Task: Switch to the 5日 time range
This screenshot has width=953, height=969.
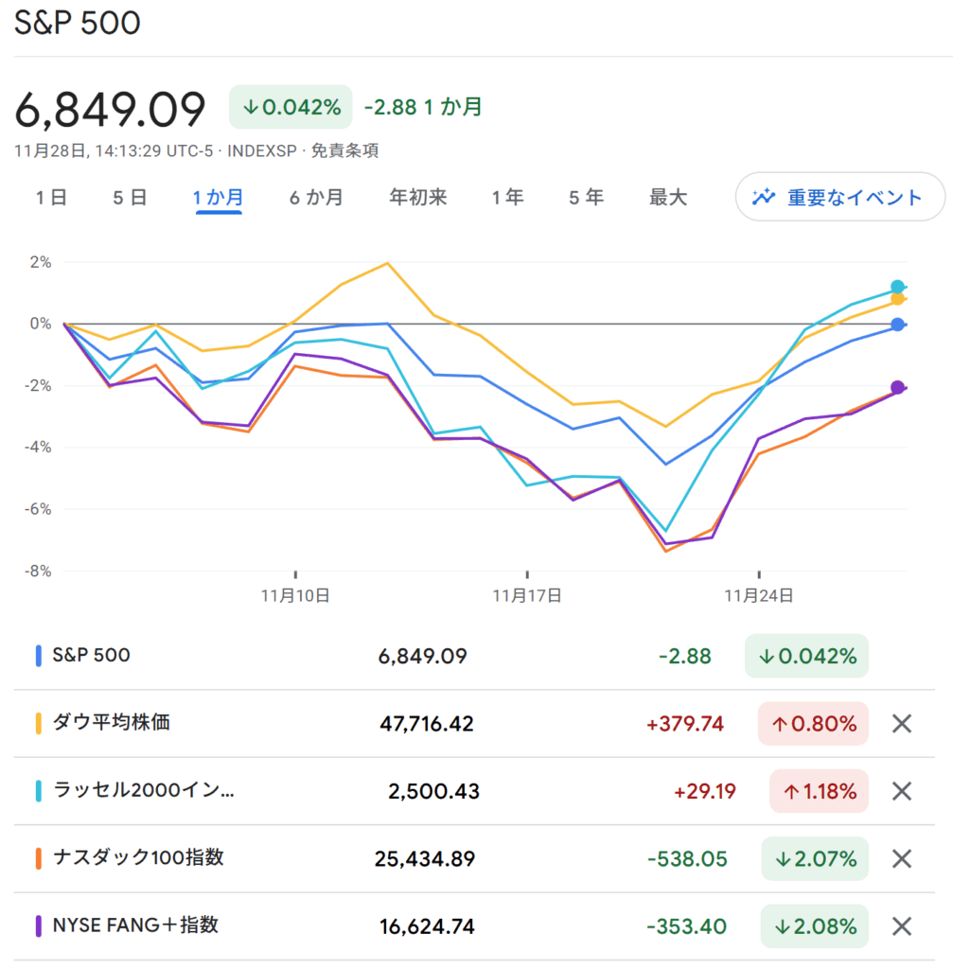Action: [130, 198]
